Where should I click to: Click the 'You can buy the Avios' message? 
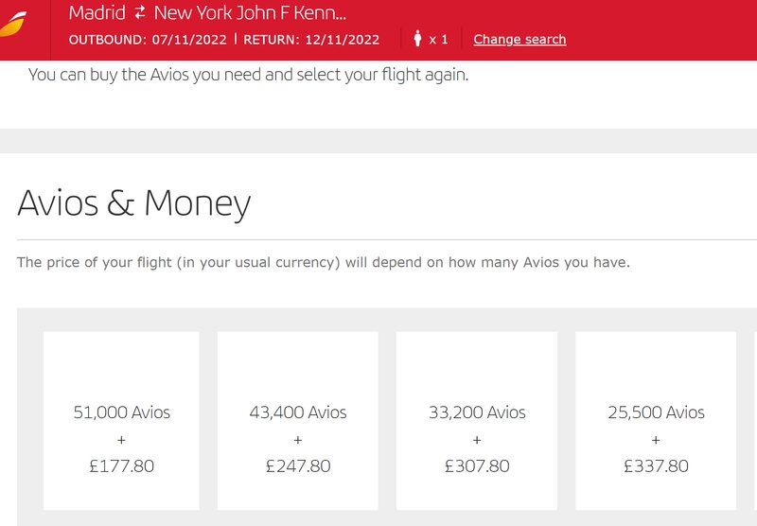pyautogui.click(x=248, y=75)
